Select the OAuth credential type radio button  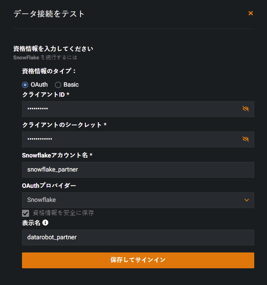tap(25, 84)
